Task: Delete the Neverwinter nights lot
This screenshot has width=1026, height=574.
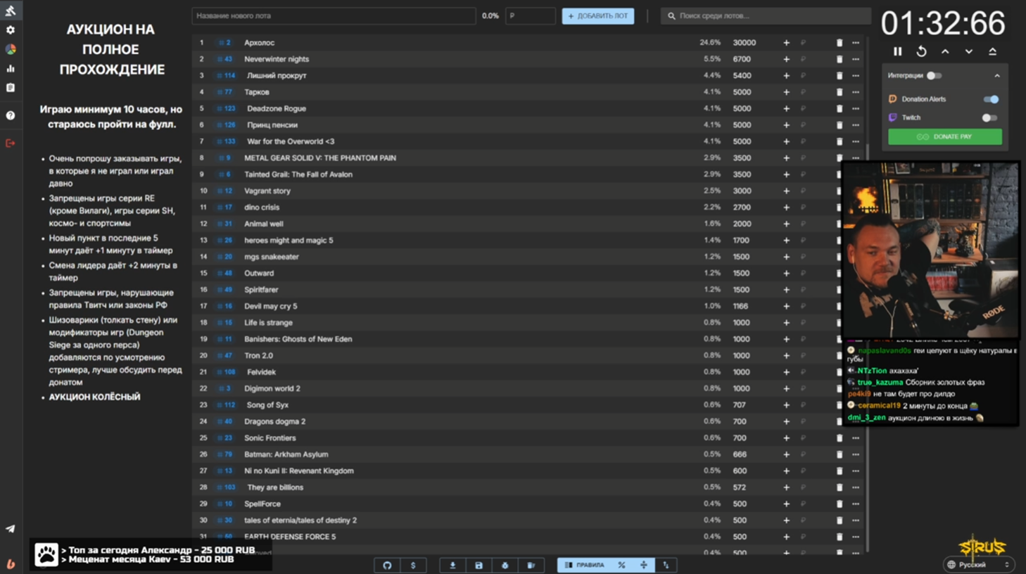Action: (x=839, y=59)
